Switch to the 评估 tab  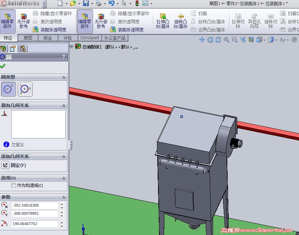pos(68,38)
